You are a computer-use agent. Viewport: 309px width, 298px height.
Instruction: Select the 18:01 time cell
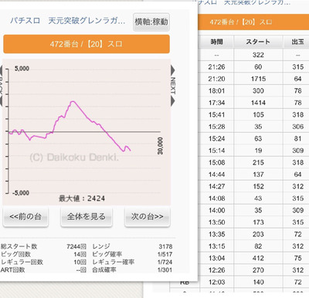coord(216,91)
